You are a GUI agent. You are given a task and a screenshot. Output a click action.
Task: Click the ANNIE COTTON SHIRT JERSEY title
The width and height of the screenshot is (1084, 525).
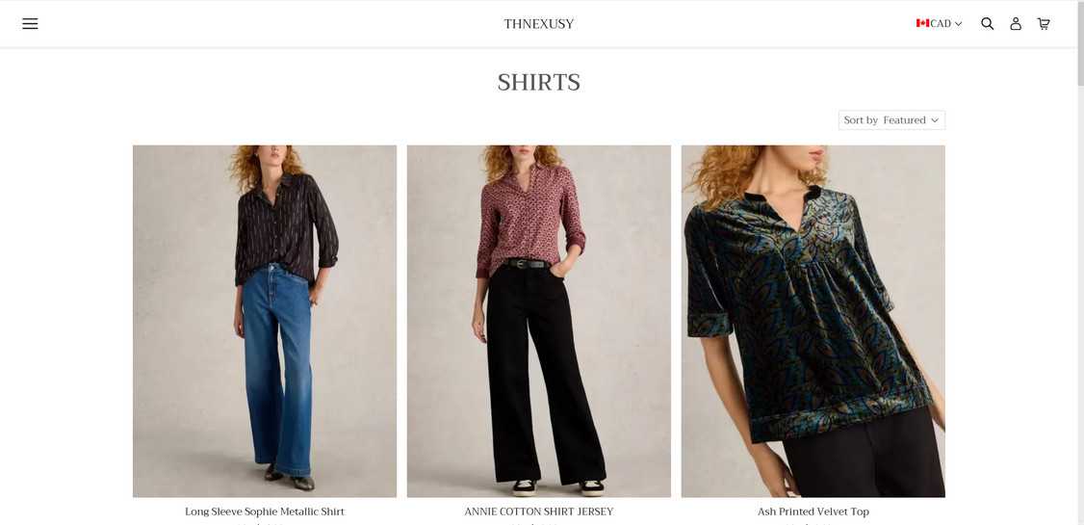pyautogui.click(x=538, y=512)
